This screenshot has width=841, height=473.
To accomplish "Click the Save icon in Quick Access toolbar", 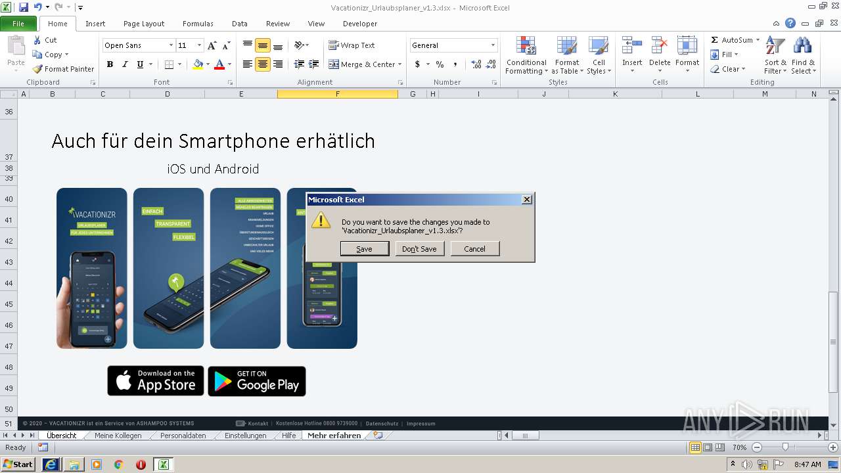I will tap(24, 7).
